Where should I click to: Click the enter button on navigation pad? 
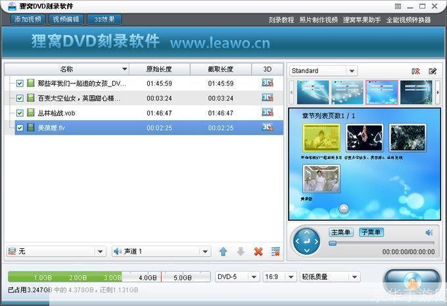pyautogui.click(x=307, y=242)
